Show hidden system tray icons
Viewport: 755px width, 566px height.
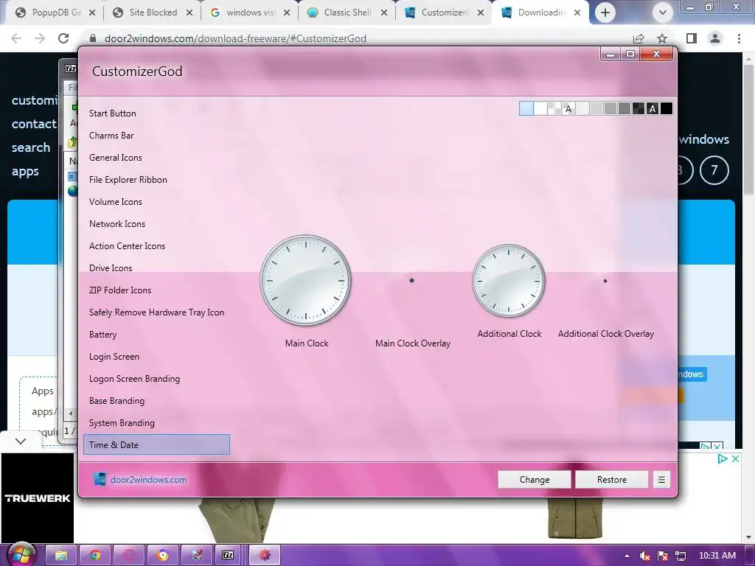click(x=627, y=556)
